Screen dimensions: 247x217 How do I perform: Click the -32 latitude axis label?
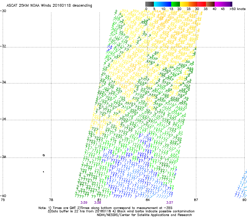[x=3, y=46]
